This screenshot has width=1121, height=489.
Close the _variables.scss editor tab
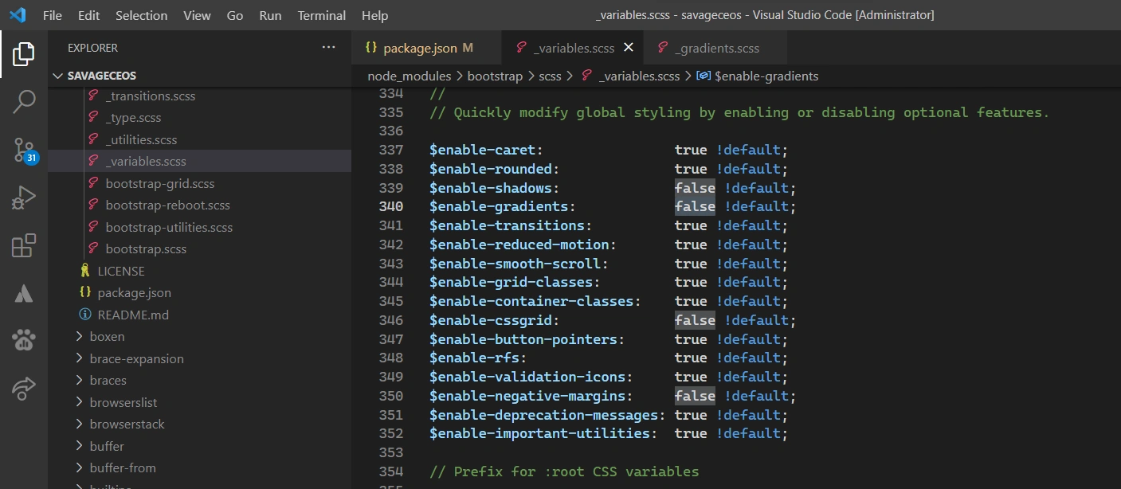point(629,48)
